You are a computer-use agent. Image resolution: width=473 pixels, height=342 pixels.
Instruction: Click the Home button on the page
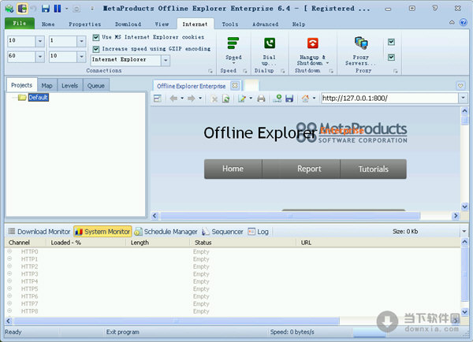[x=233, y=169]
